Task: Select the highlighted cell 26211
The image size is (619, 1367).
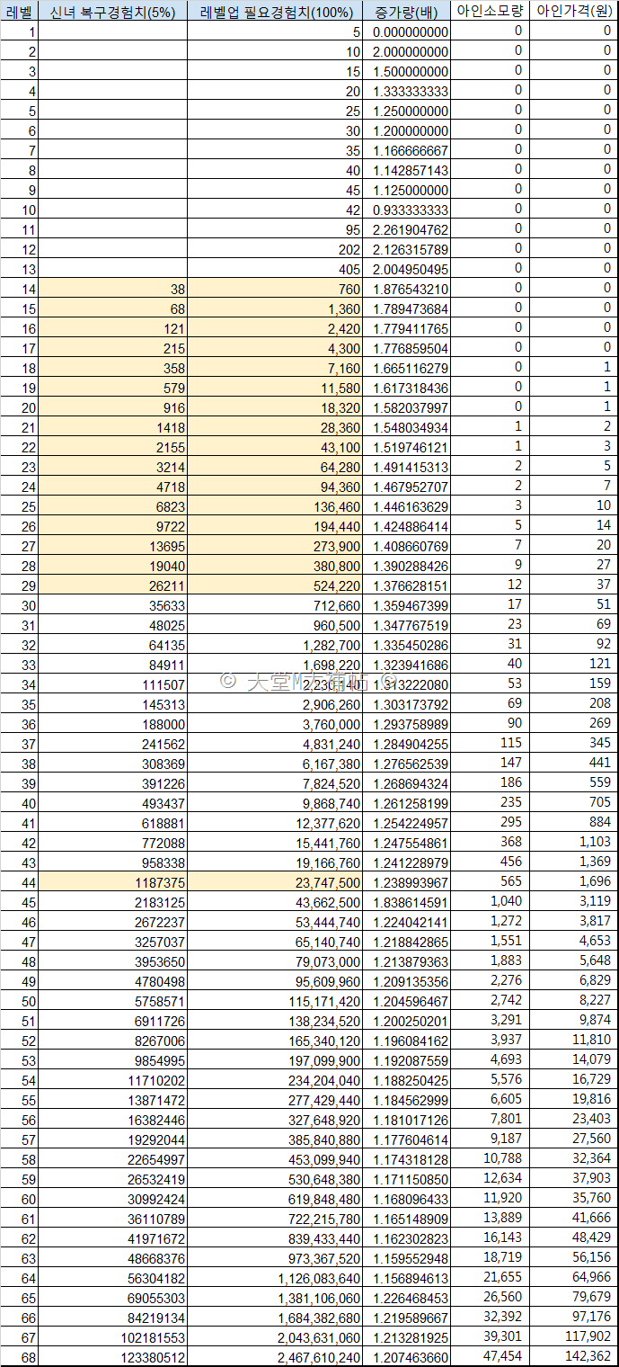Action: pos(112,585)
